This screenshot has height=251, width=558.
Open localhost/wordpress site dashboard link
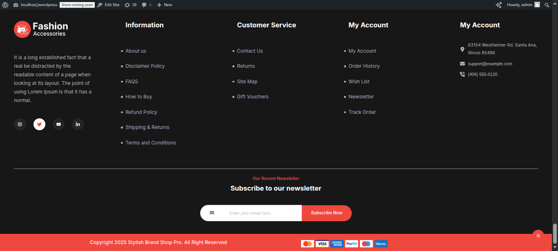point(36,5)
